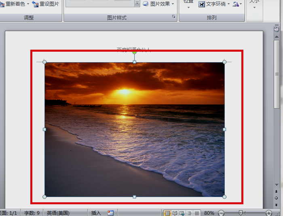This screenshot has width=283, height=216.
Task: Click the Reset Picture (重设图片) button
Action: click(x=46, y=4)
